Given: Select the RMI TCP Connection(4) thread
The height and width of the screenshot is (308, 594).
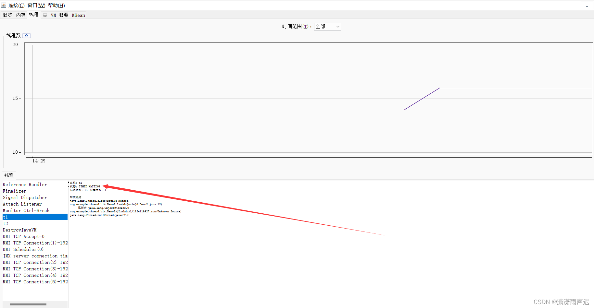Looking at the screenshot, I should tap(35, 275).
